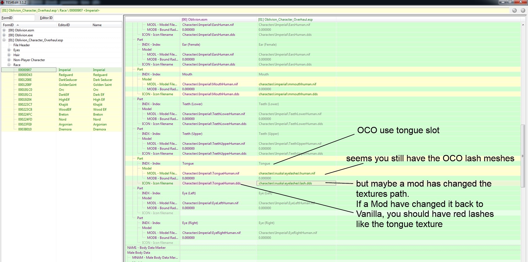The height and width of the screenshot is (262, 528).
Task: Click the record path address bar
Action: 255,10
